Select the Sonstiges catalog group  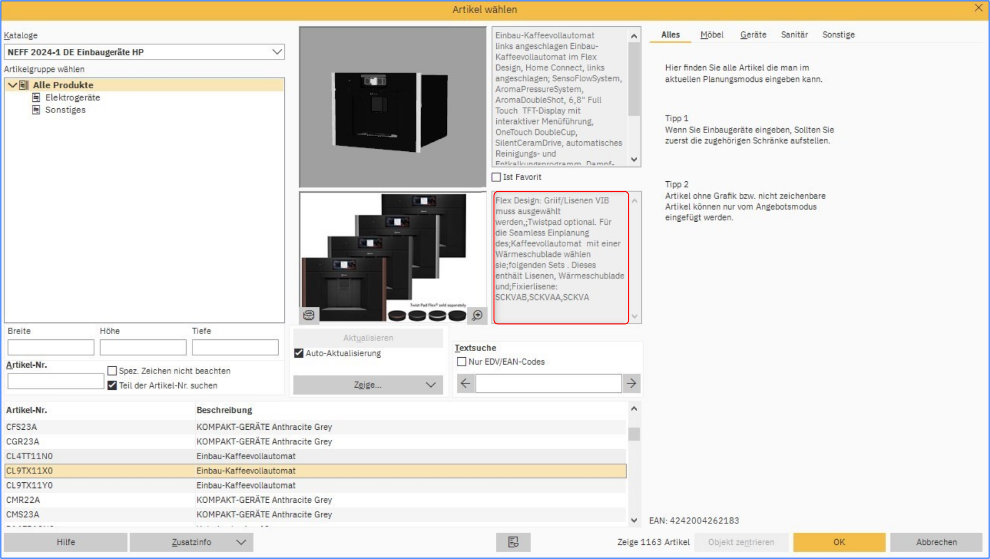(x=65, y=110)
